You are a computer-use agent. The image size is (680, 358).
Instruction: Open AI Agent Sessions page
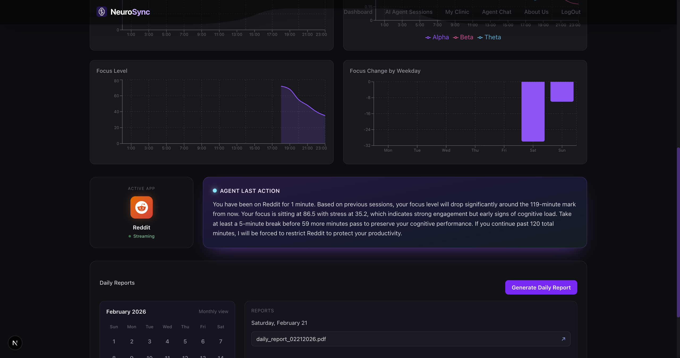pos(409,12)
